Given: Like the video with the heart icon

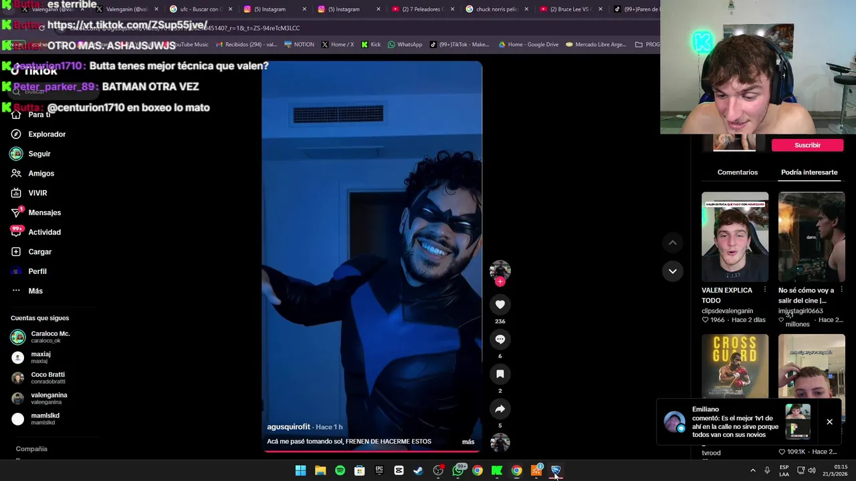Looking at the screenshot, I should point(500,305).
